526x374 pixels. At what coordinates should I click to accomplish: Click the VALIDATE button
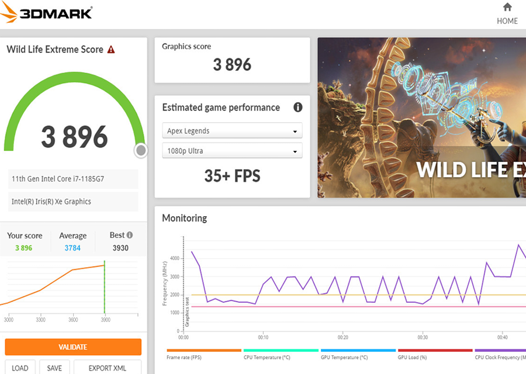click(x=73, y=347)
